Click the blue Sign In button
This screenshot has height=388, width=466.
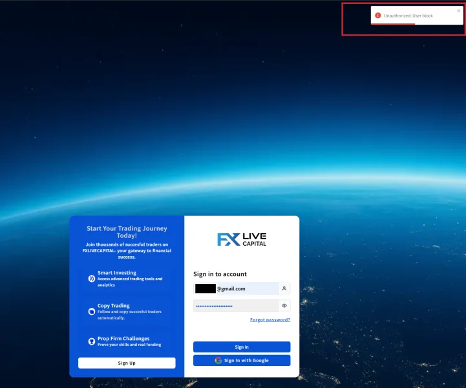pyautogui.click(x=242, y=347)
